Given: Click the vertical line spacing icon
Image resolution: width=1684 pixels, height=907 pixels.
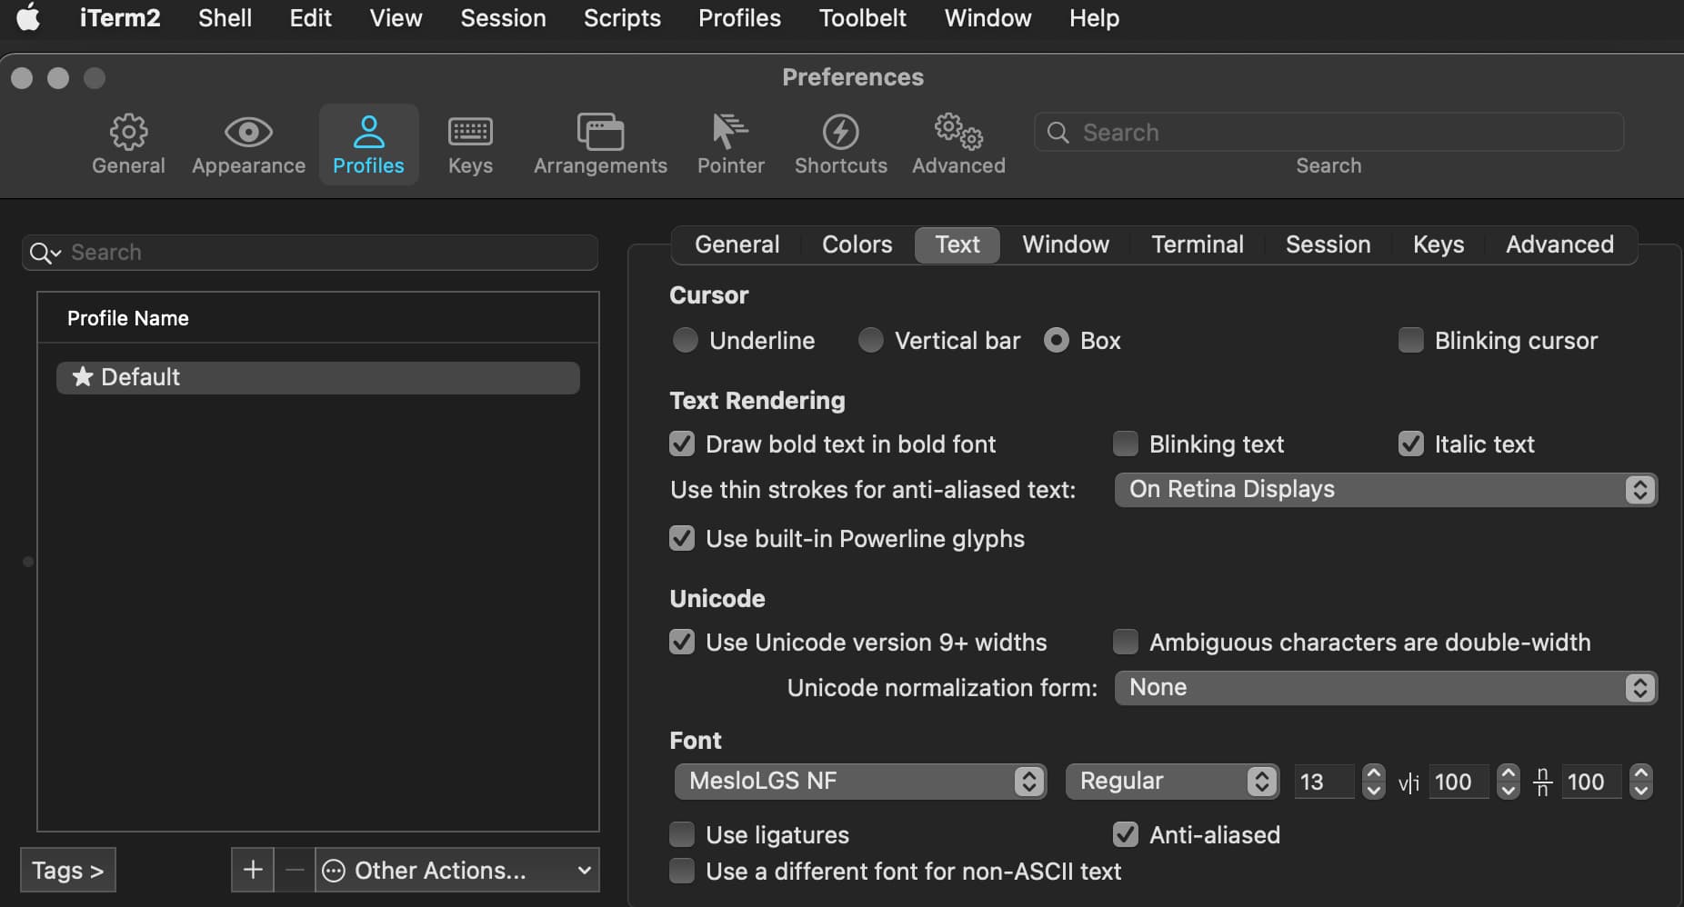Looking at the screenshot, I should [1542, 782].
